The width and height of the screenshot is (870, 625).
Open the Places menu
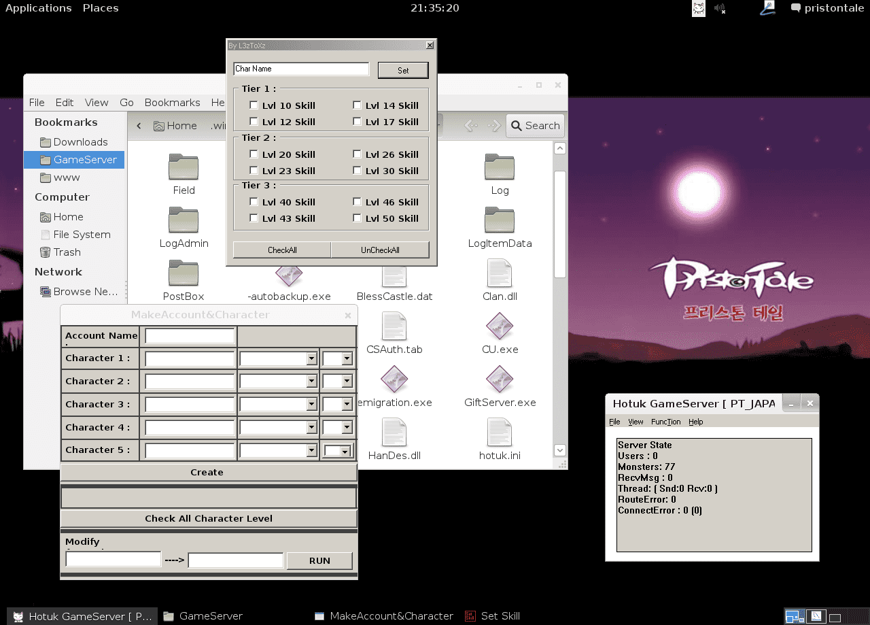point(101,8)
